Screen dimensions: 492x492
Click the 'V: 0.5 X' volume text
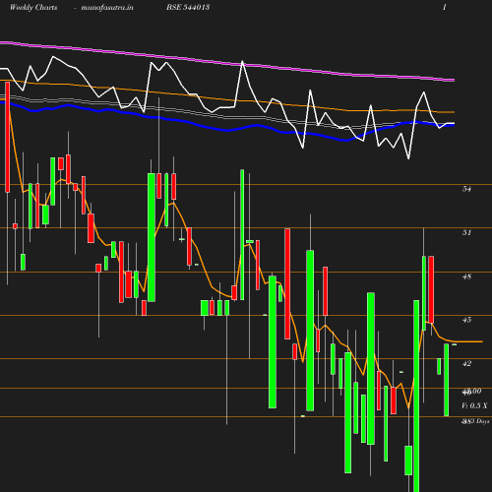pos(474,406)
